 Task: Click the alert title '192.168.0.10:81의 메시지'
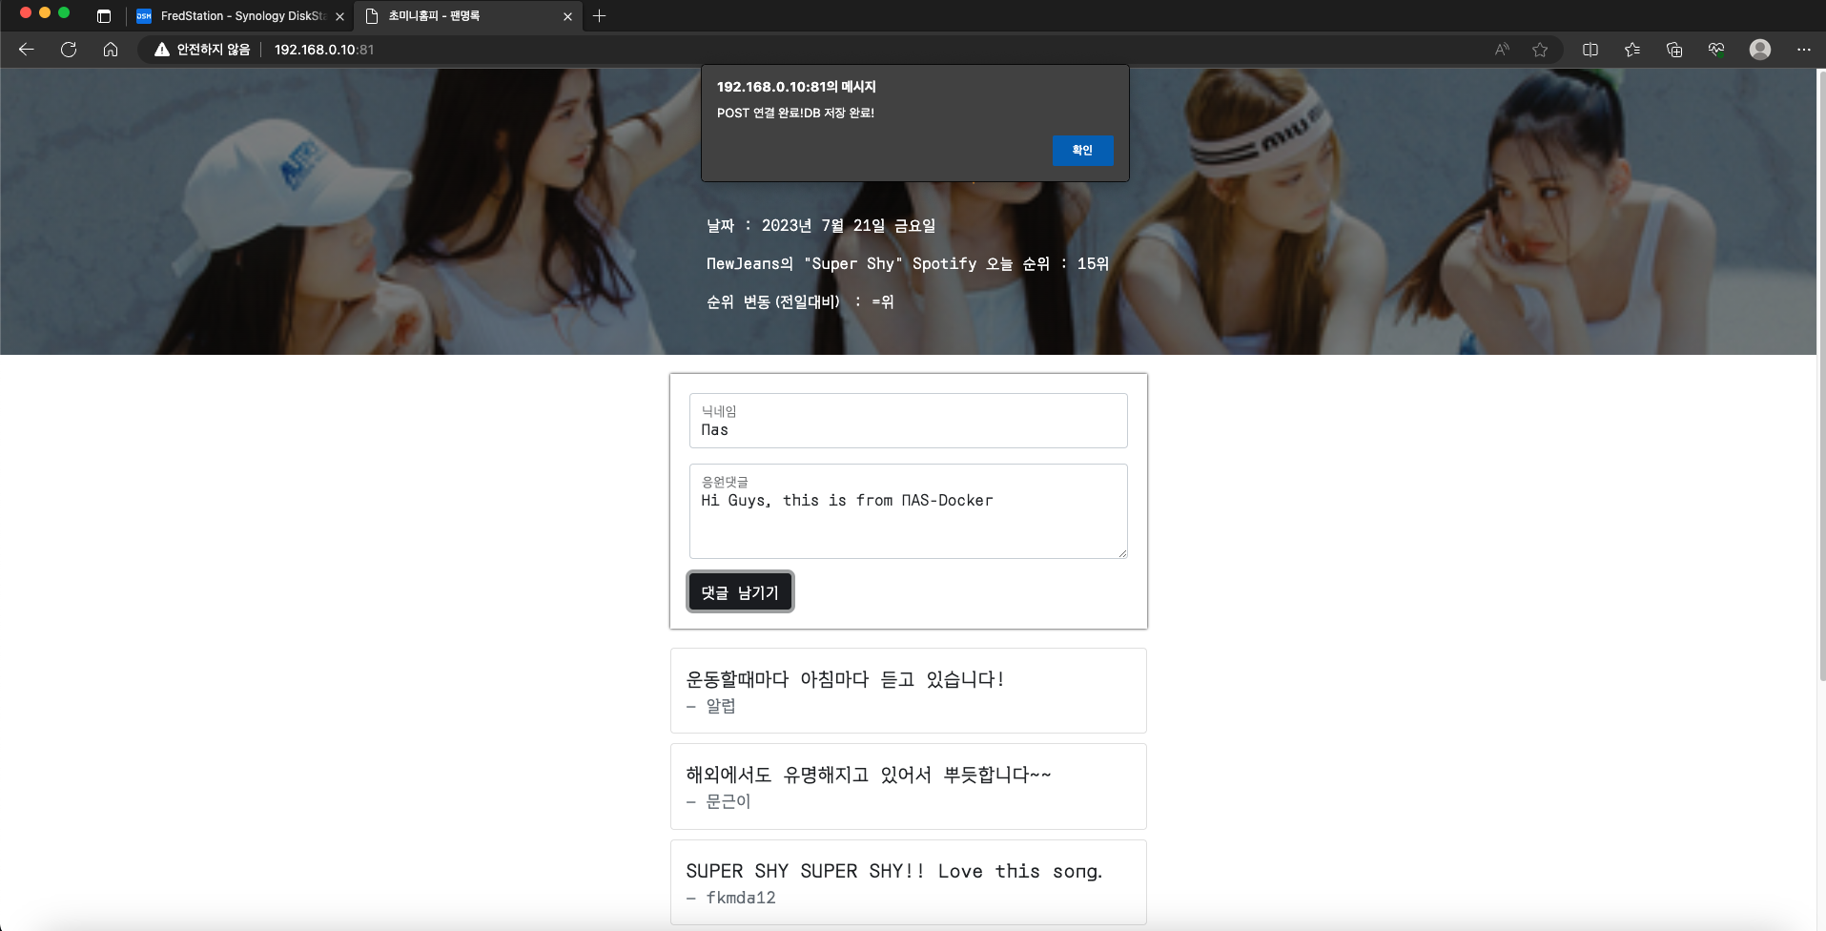[796, 87]
